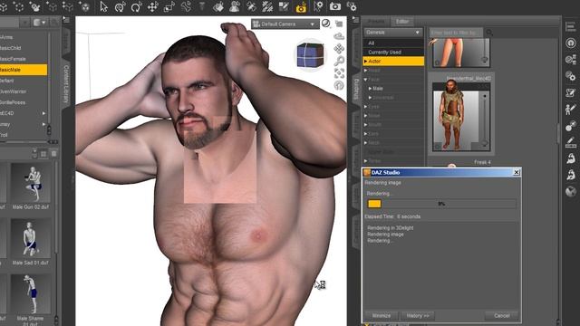Switch to the Editor tab
This screenshot has width=580, height=326.
402,22
